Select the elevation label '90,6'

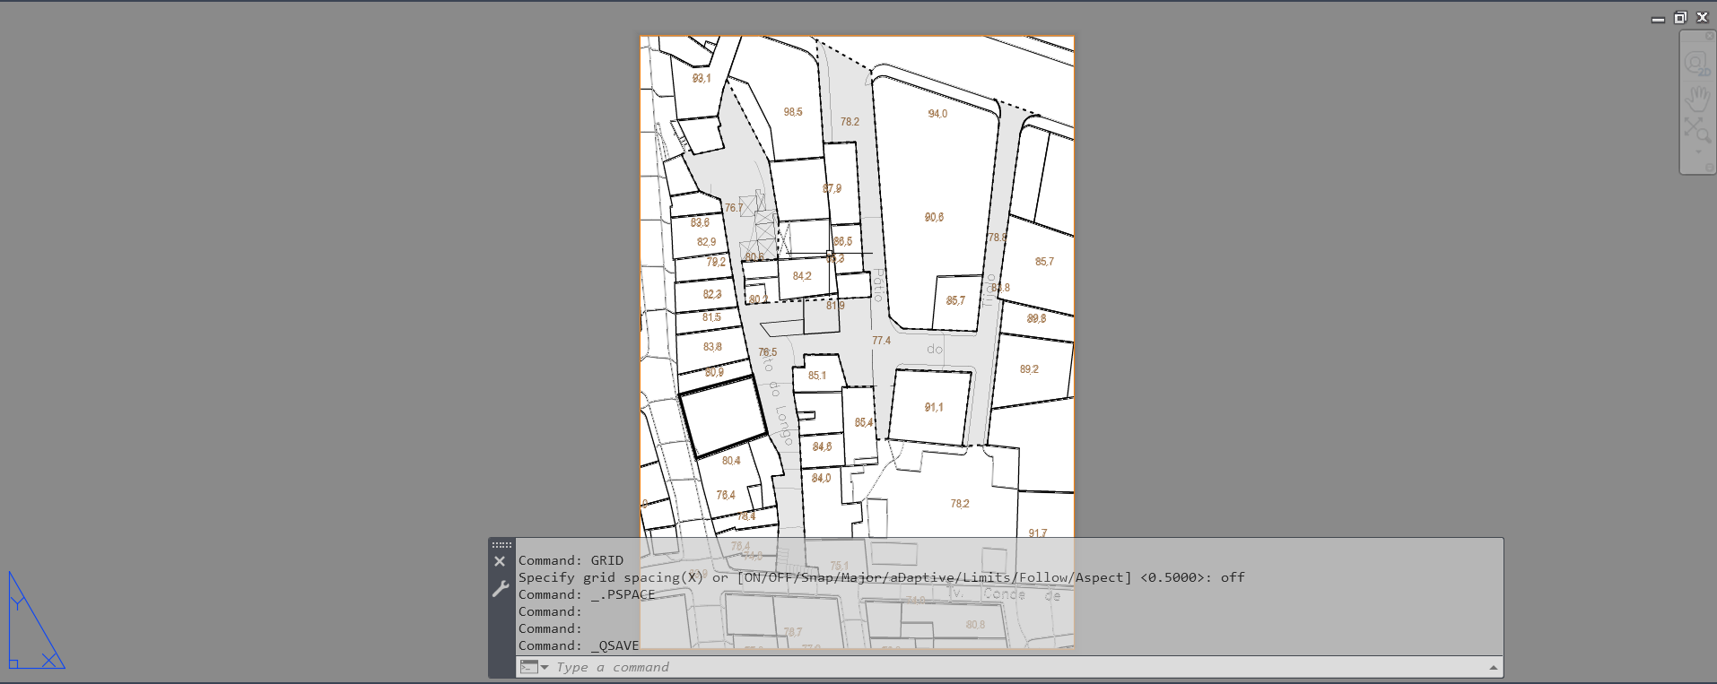coord(934,218)
